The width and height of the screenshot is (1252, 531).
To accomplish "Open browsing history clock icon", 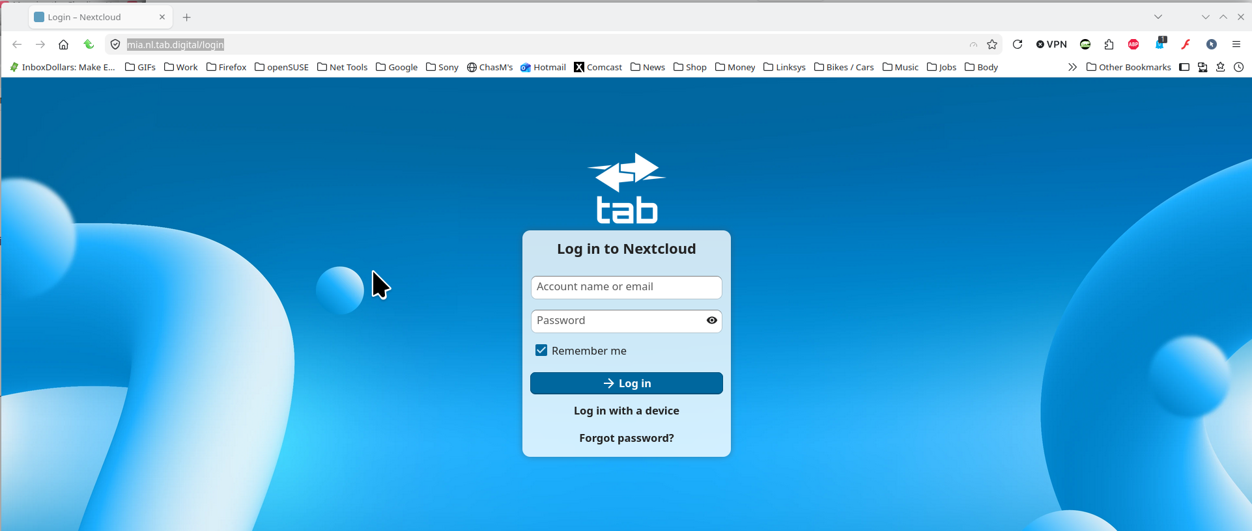I will click(x=1239, y=67).
